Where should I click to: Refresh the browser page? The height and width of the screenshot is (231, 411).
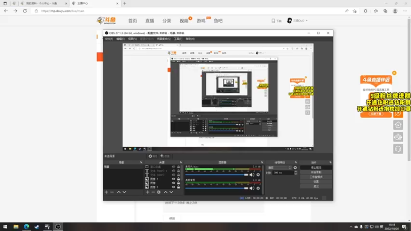[25, 11]
